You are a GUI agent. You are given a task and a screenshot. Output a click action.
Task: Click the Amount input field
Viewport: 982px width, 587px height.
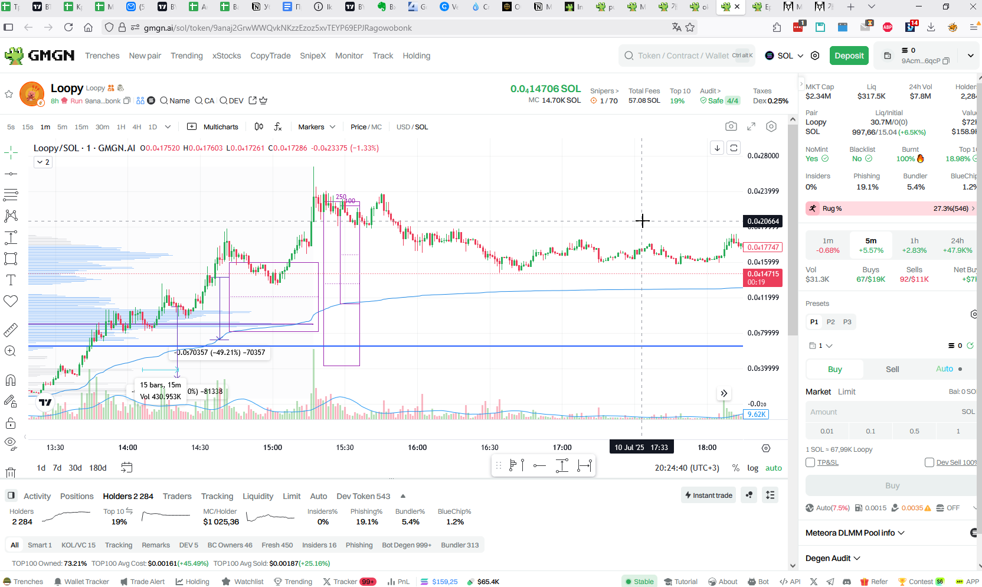(x=891, y=412)
